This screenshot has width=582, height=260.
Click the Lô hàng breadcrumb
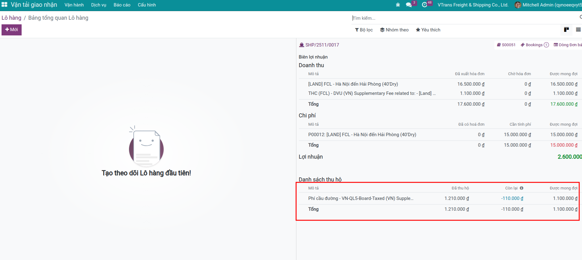coord(11,18)
